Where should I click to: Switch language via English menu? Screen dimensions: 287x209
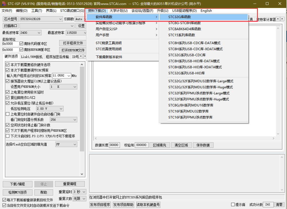click(x=206, y=11)
